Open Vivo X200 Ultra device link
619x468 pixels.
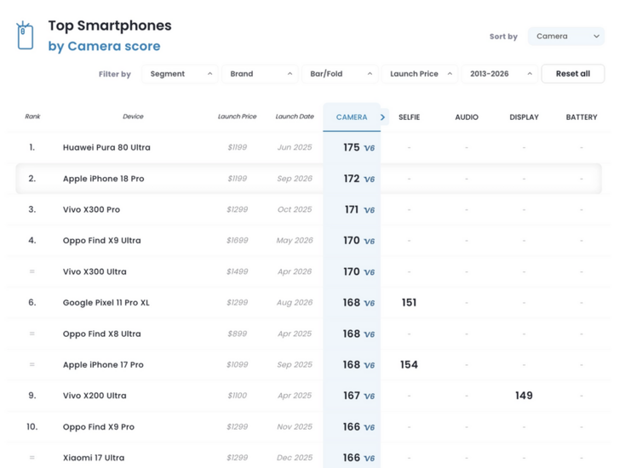point(95,396)
